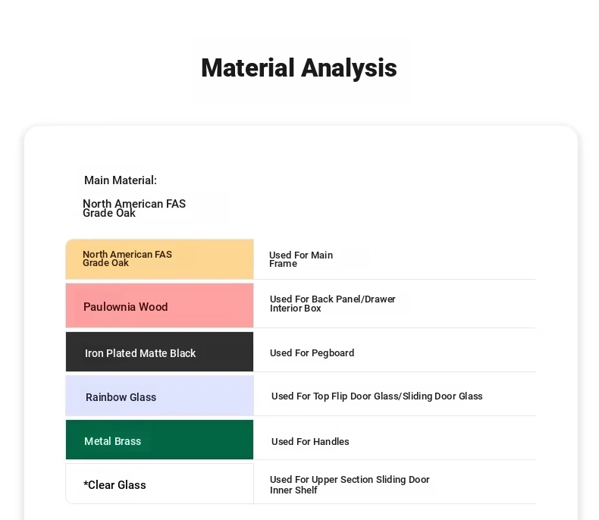Viewport: 599px width, 520px height.
Task: Click the Used For Main Frame description
Action: tap(301, 259)
